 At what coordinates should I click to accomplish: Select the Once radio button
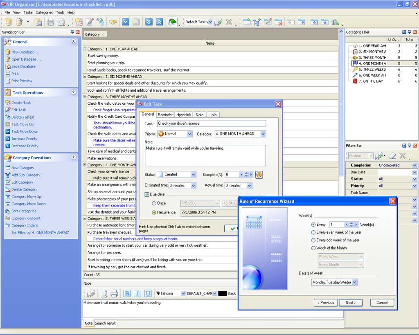coord(154,203)
